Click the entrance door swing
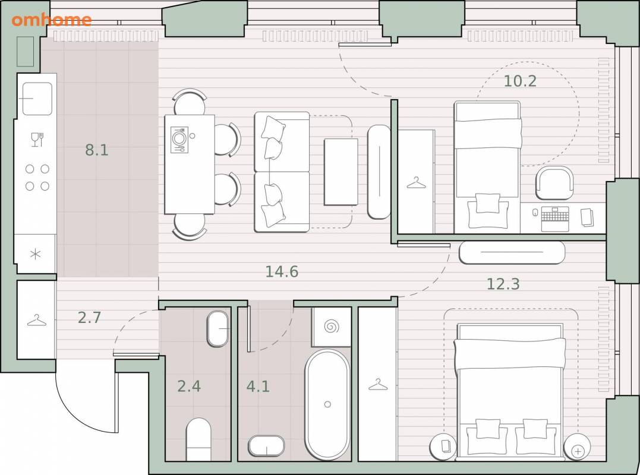Image resolution: width=640 pixels, height=475 pixels. point(87,403)
